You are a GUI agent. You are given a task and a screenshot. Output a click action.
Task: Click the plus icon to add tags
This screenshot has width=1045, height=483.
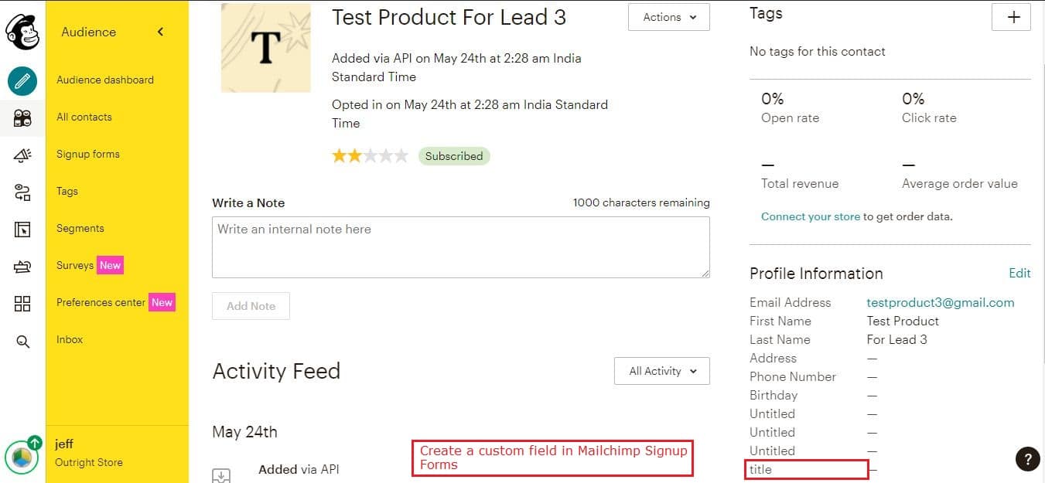point(1011,17)
